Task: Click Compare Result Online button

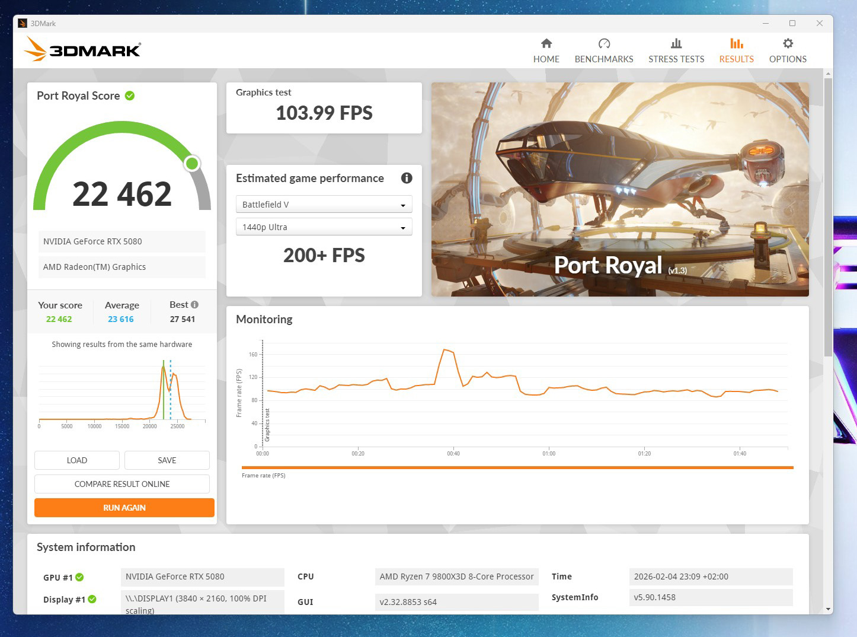Action: (122, 484)
